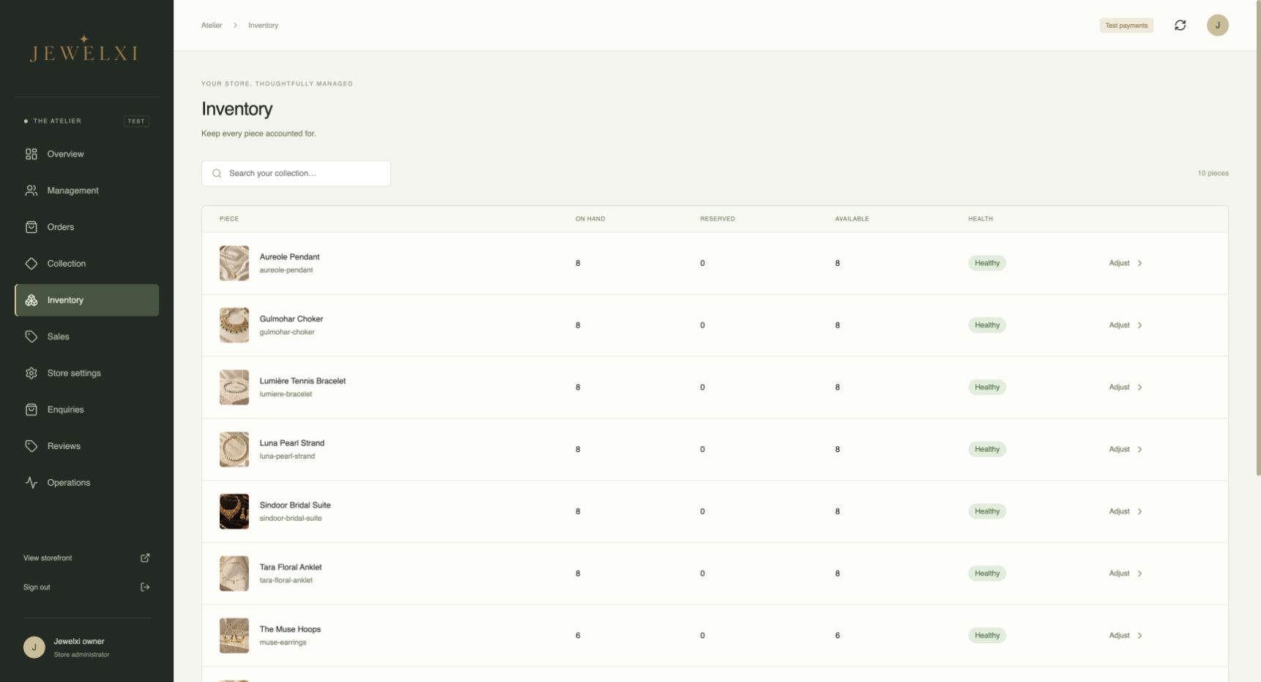Open the Sindoor Bridal Suite thumbnail

pyautogui.click(x=234, y=511)
